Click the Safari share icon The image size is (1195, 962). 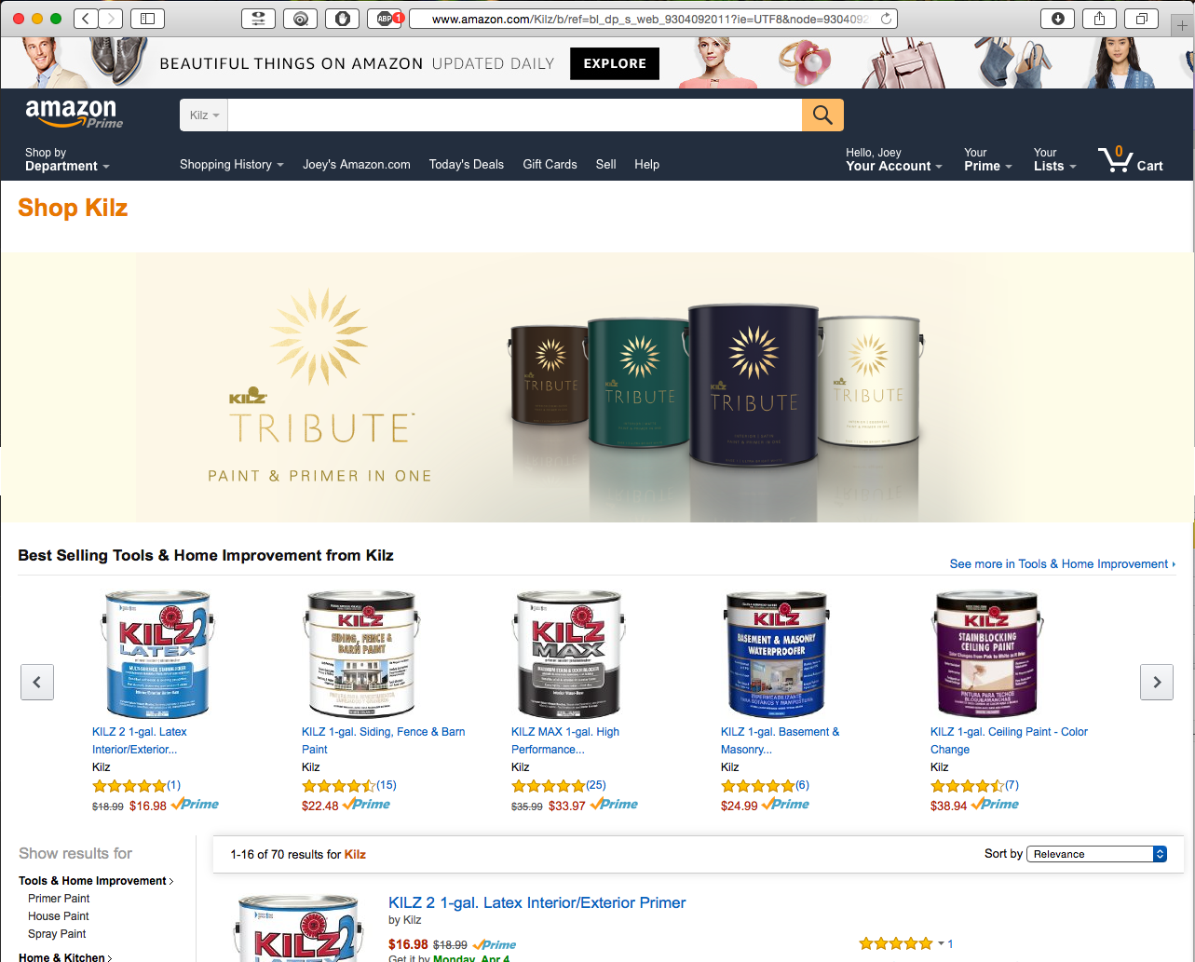(x=1099, y=19)
